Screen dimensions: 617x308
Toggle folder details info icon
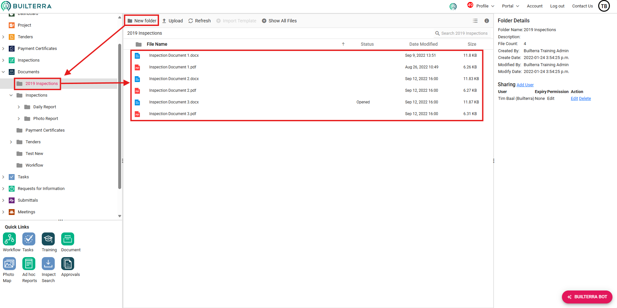486,21
